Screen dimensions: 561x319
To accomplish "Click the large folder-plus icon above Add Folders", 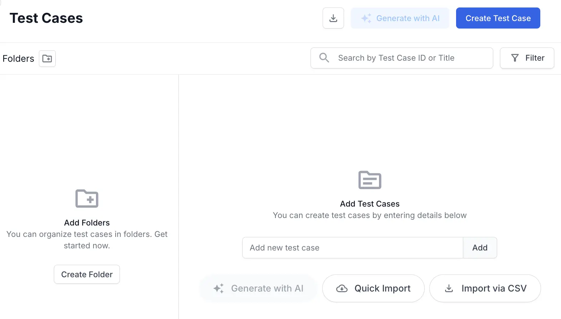I will point(87,199).
